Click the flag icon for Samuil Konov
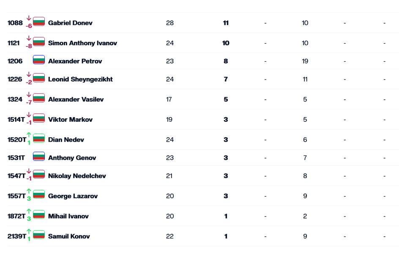Image resolution: width=399 pixels, height=257 pixels. coord(39,234)
